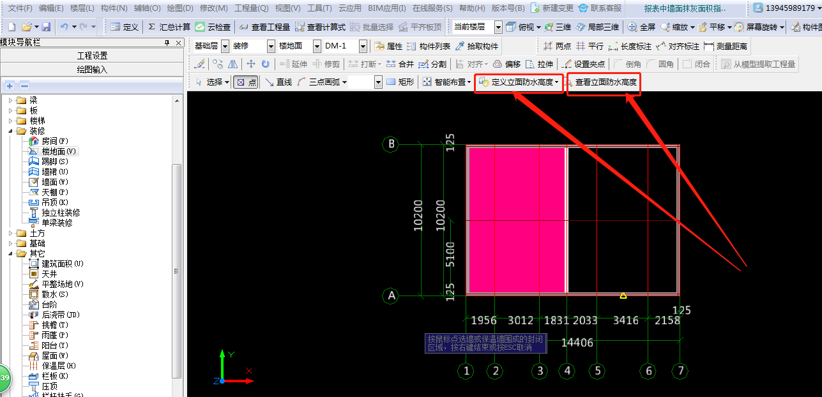The width and height of the screenshot is (822, 397).
Task: Select 矩形 rectangle drawing tool
Action: [400, 82]
